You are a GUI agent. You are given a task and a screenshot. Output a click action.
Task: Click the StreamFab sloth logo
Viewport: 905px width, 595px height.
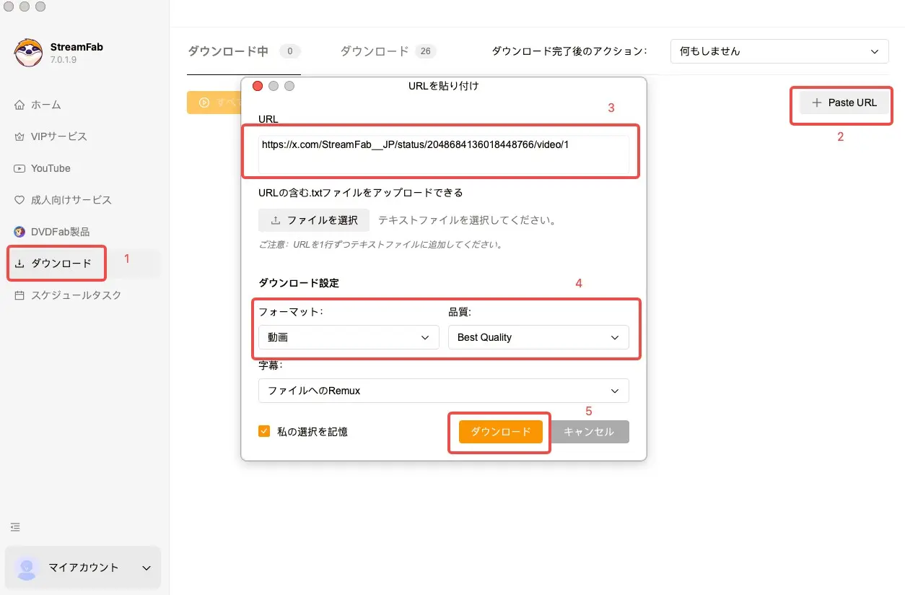tap(27, 53)
